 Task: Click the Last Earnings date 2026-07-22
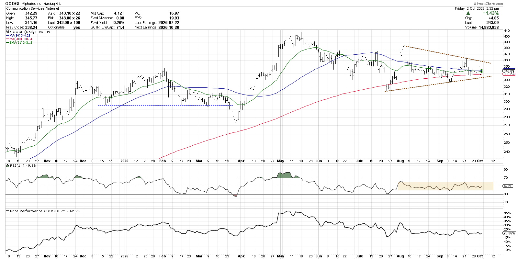169,23
